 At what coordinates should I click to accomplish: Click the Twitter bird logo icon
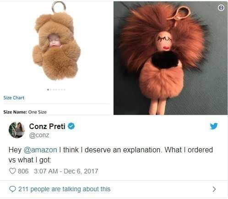(214, 126)
